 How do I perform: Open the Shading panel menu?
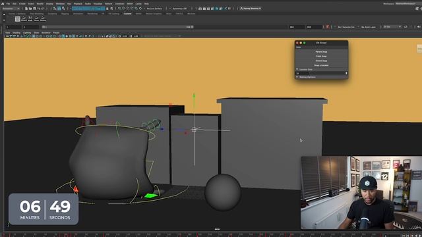[x=16, y=33]
